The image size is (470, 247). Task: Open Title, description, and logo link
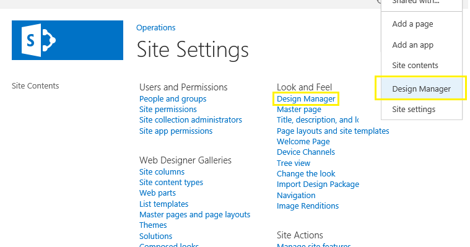(x=318, y=120)
